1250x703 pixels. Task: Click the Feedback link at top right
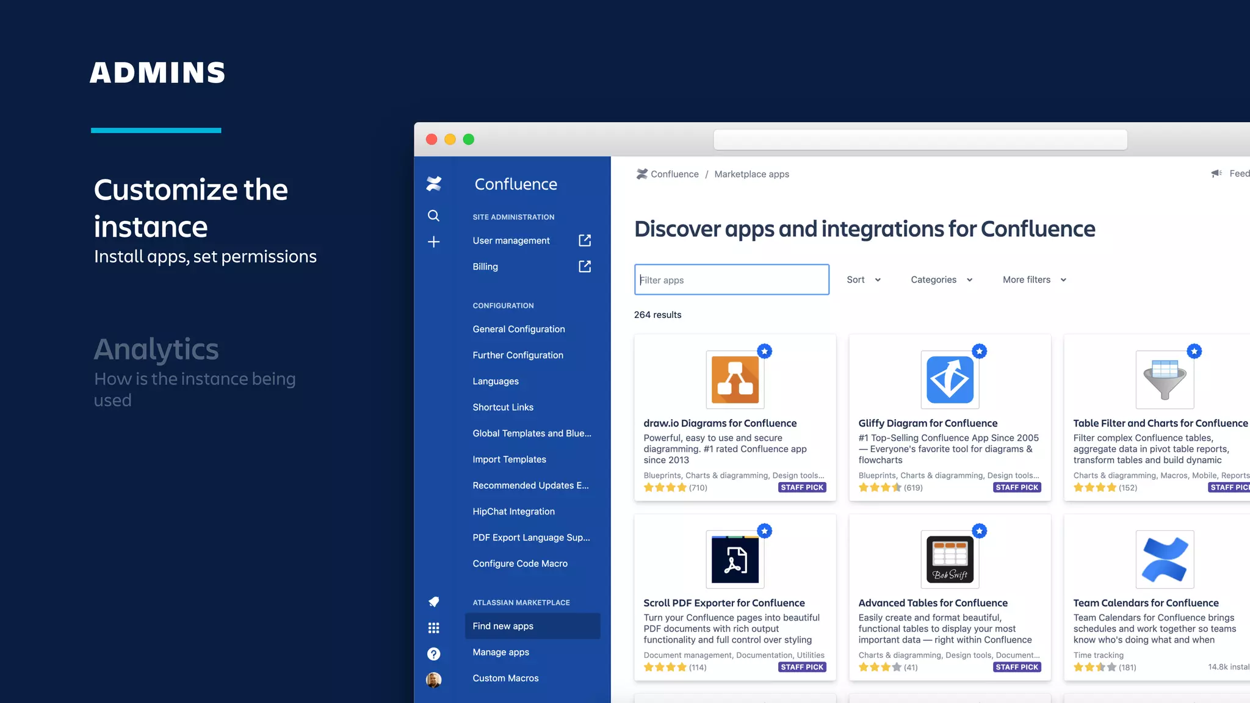coord(1239,174)
